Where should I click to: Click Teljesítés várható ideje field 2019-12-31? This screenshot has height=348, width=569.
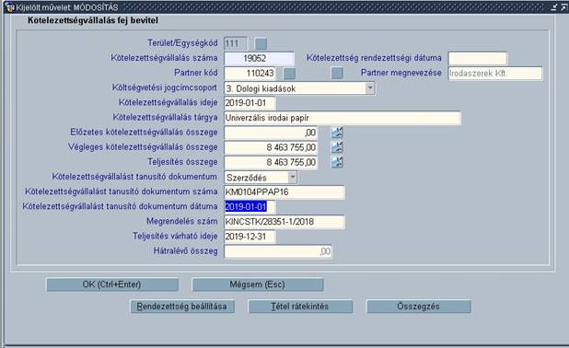[250, 237]
